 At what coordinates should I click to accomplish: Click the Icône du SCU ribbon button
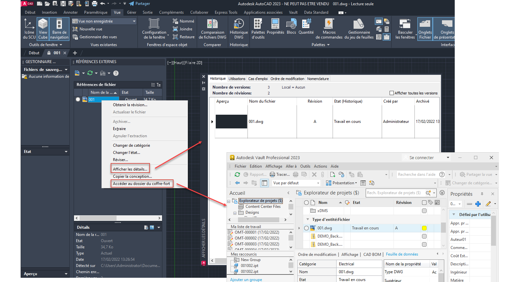[x=29, y=29]
